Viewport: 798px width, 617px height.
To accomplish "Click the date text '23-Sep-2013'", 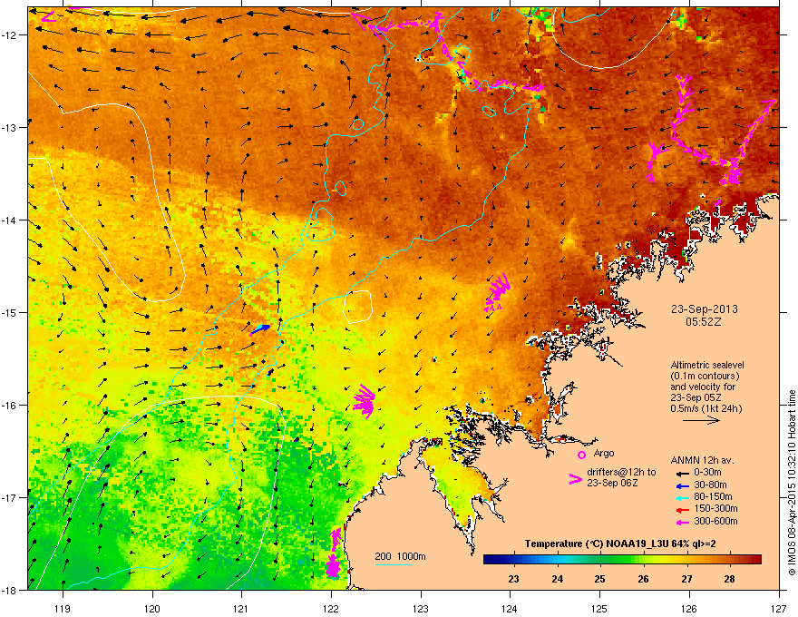I will pos(704,309).
